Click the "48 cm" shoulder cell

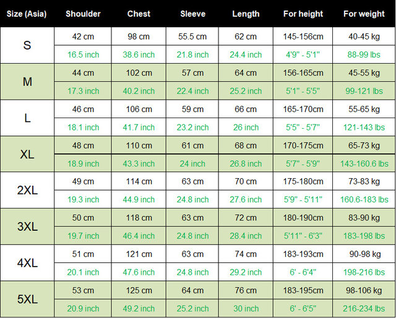click(83, 145)
